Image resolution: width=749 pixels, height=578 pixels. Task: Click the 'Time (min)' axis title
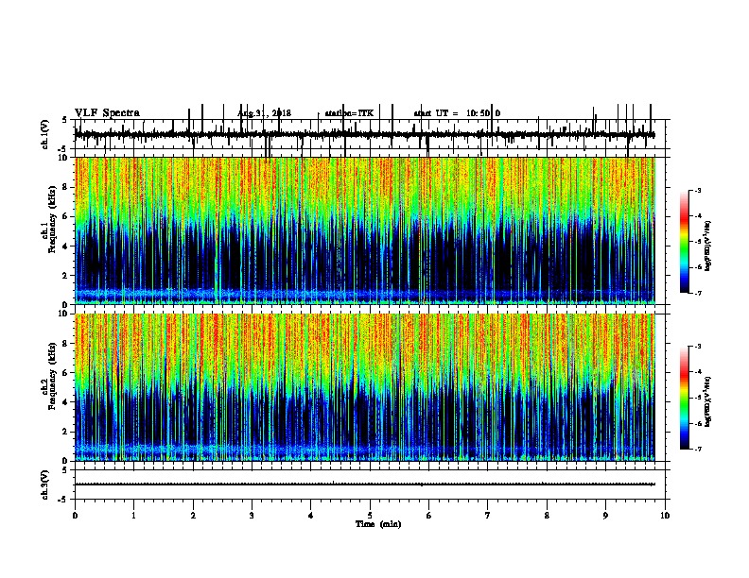[x=378, y=523]
